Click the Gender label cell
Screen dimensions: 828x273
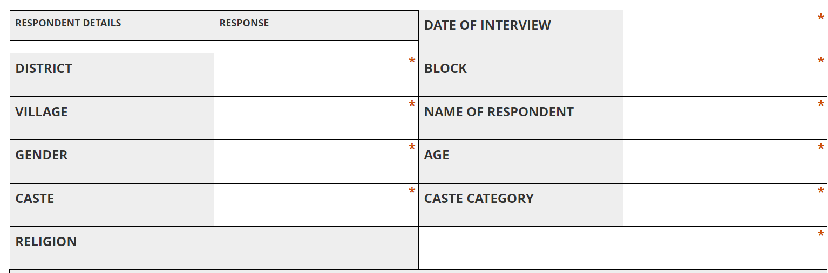pyautogui.click(x=42, y=155)
